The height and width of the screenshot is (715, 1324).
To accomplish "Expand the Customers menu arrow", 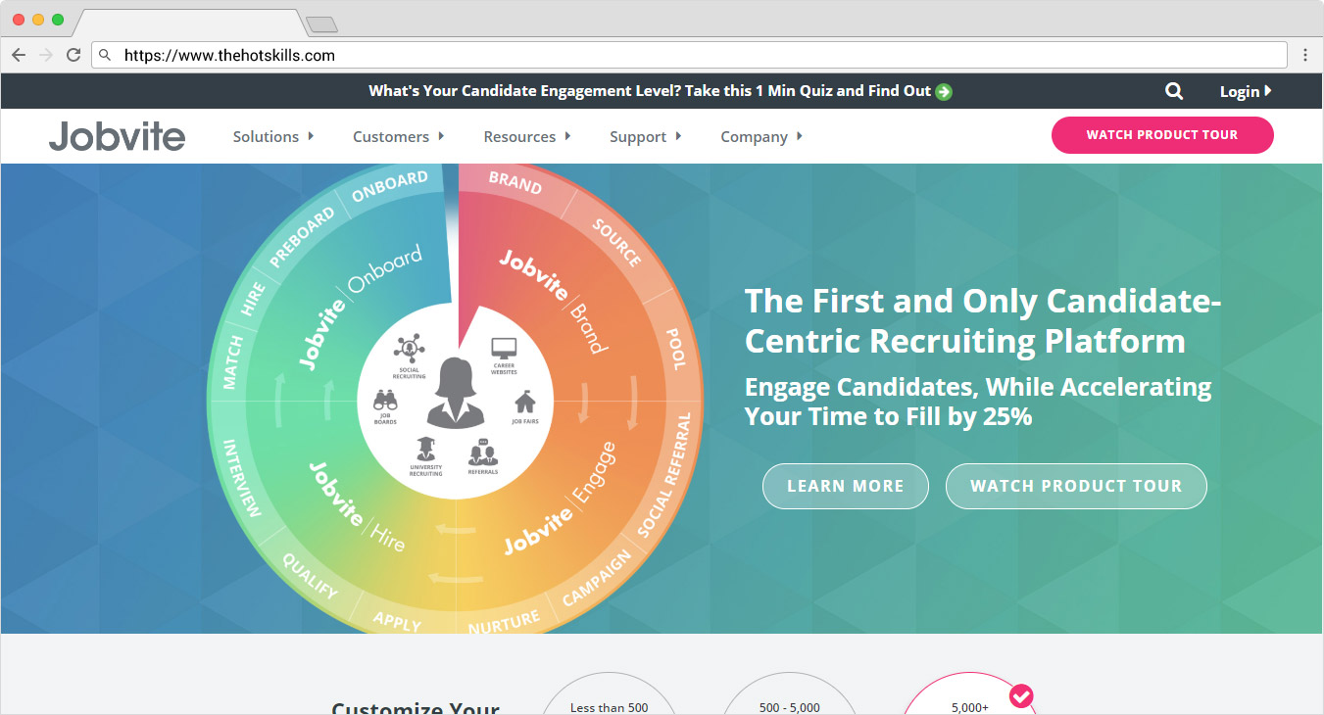I will (441, 136).
